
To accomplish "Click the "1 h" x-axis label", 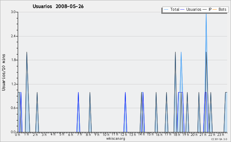I will [x=26, y=134].
